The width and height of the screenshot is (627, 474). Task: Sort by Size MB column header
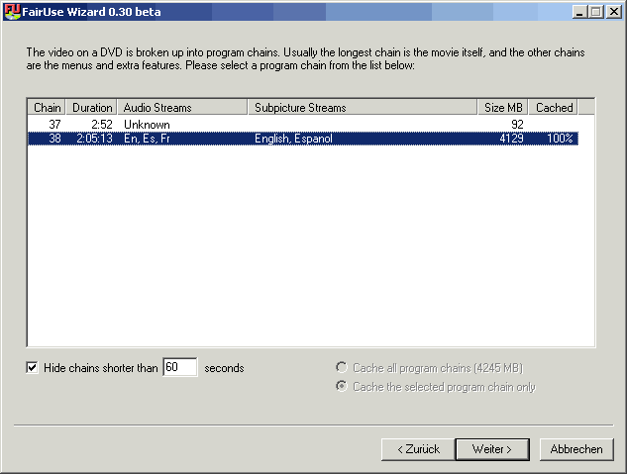coord(503,108)
